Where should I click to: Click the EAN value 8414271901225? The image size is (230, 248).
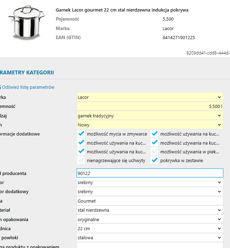[x=179, y=37]
